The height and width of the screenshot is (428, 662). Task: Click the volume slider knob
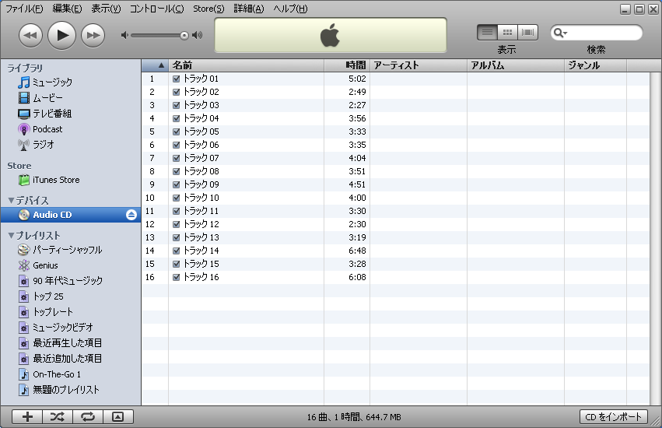pyautogui.click(x=184, y=36)
